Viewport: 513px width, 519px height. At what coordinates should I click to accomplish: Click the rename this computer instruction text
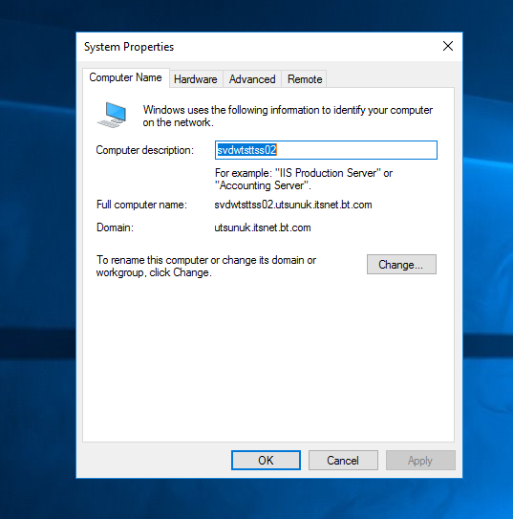(x=206, y=266)
